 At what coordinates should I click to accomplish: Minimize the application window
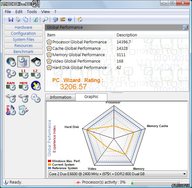(x=164, y=3)
